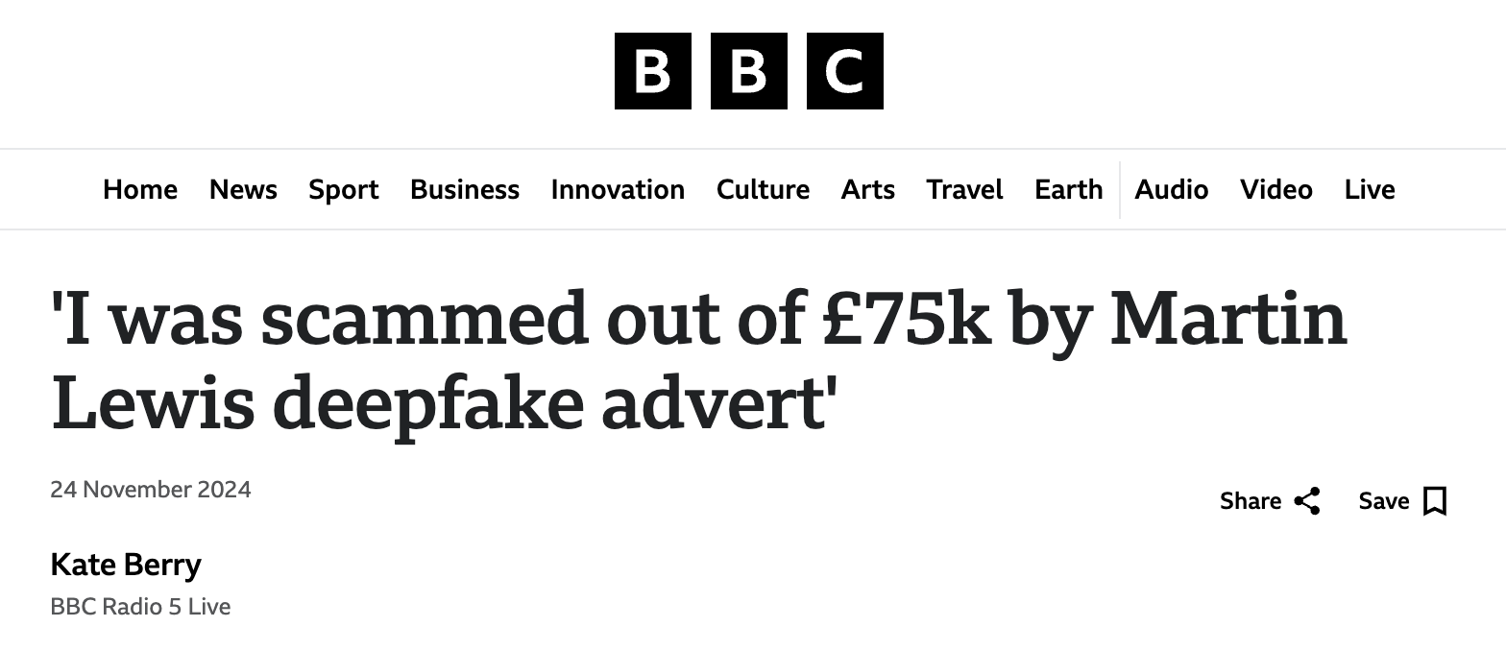Click the BBC logo
Screen dimensions: 1506x651
[748, 71]
